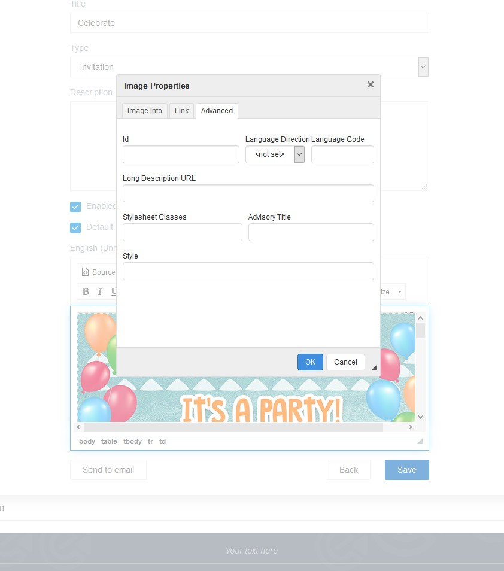Click the dialog resize grip handle
Screen dimensions: 504x571
point(374,367)
